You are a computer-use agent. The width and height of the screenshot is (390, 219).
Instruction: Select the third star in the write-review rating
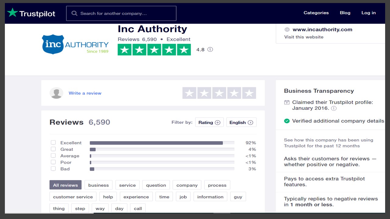point(219,93)
